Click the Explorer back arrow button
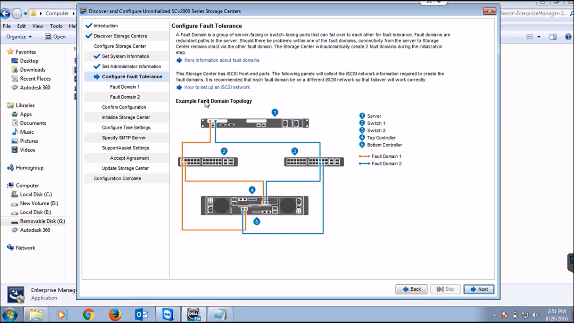Viewport: 574px width, 323px height. point(5,13)
